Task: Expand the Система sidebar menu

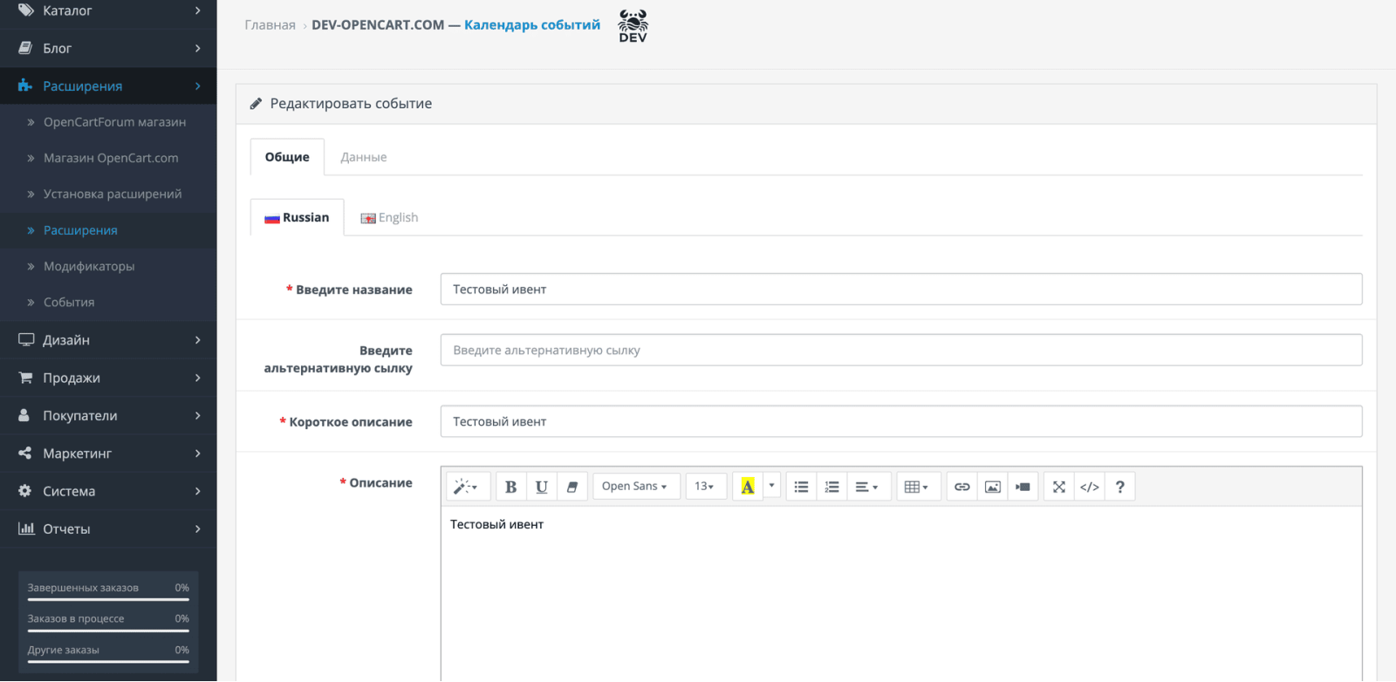Action: click(108, 491)
